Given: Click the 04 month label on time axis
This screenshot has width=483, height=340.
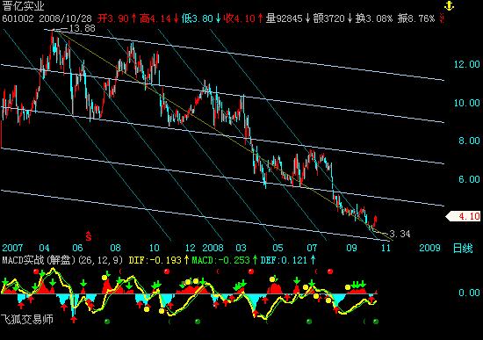Looking at the screenshot, I should tap(45, 248).
